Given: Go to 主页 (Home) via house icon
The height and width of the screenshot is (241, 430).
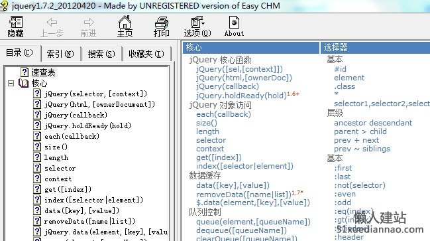Looking at the screenshot, I should click(125, 22).
